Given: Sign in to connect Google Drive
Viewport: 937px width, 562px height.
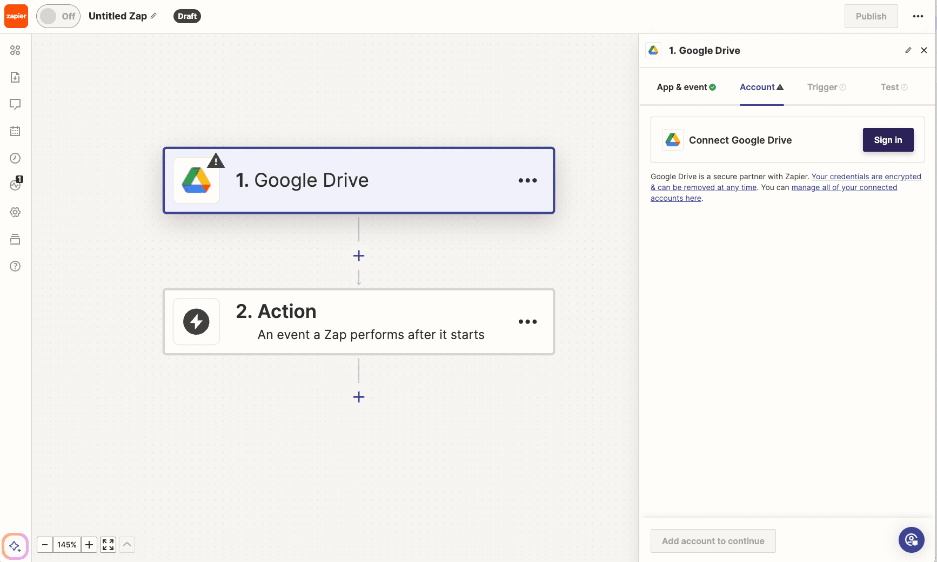Looking at the screenshot, I should 888,140.
